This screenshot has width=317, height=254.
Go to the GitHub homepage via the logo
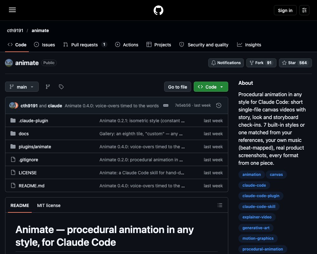pos(158,10)
